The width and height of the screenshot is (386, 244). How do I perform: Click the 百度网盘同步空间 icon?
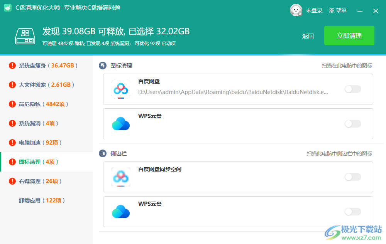point(121,177)
